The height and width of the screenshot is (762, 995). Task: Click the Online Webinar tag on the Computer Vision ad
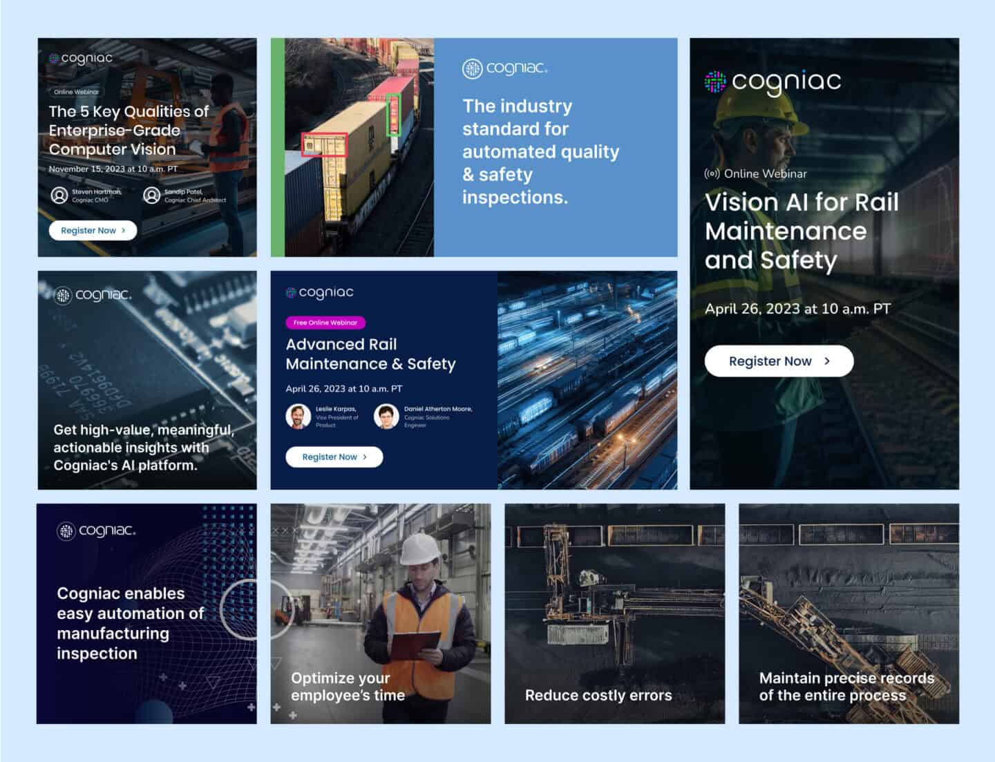pos(77,92)
